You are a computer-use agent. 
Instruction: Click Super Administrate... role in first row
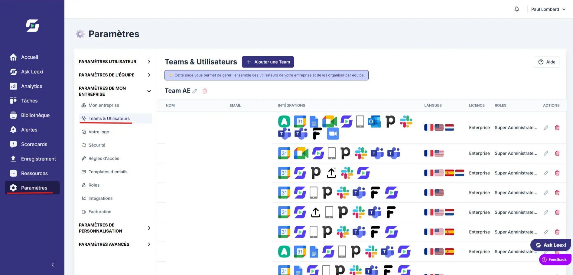516,128
